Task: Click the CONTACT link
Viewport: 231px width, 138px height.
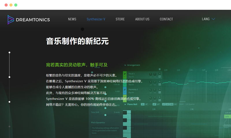Action: click(166, 19)
